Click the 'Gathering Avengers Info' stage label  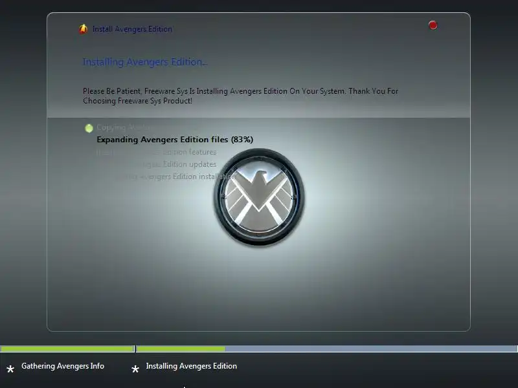tap(63, 366)
